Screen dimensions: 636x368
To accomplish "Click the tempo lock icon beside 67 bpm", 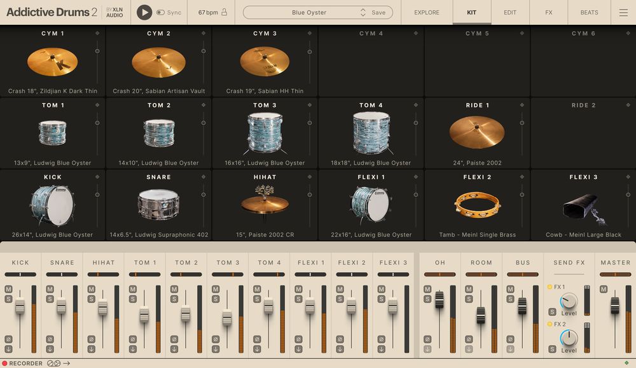I will point(224,11).
